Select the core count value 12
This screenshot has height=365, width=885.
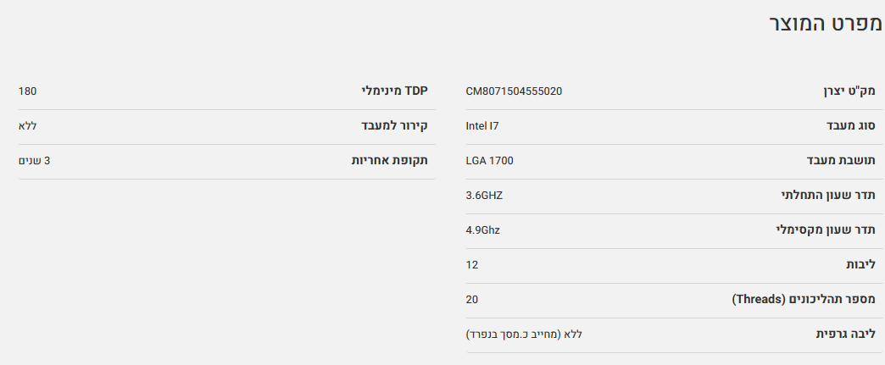click(472, 265)
